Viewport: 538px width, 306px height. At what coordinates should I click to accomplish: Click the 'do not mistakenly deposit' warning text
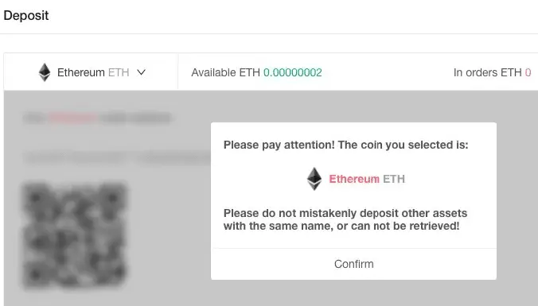345,219
